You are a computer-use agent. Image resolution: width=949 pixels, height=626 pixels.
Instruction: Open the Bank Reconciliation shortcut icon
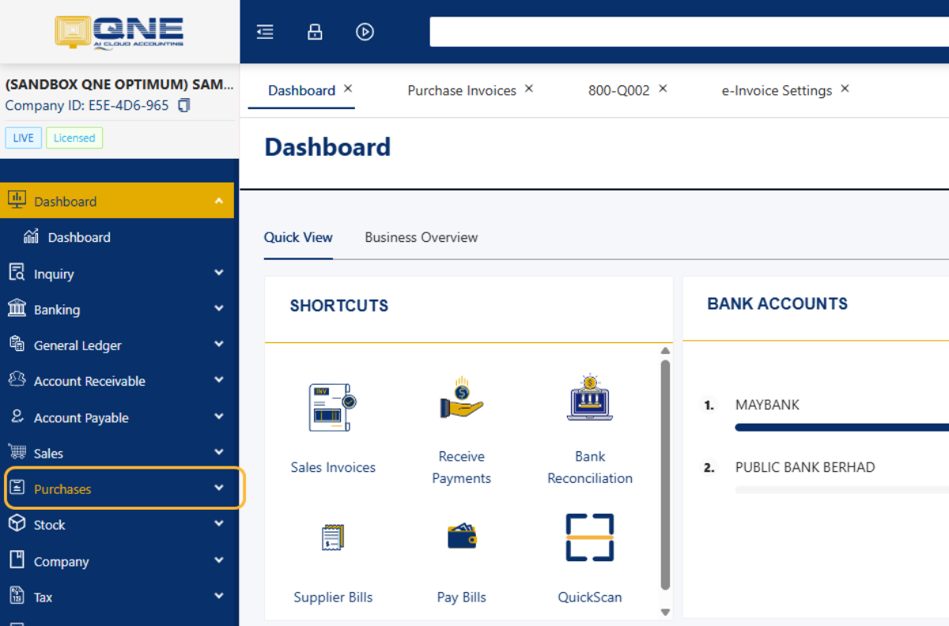click(590, 398)
